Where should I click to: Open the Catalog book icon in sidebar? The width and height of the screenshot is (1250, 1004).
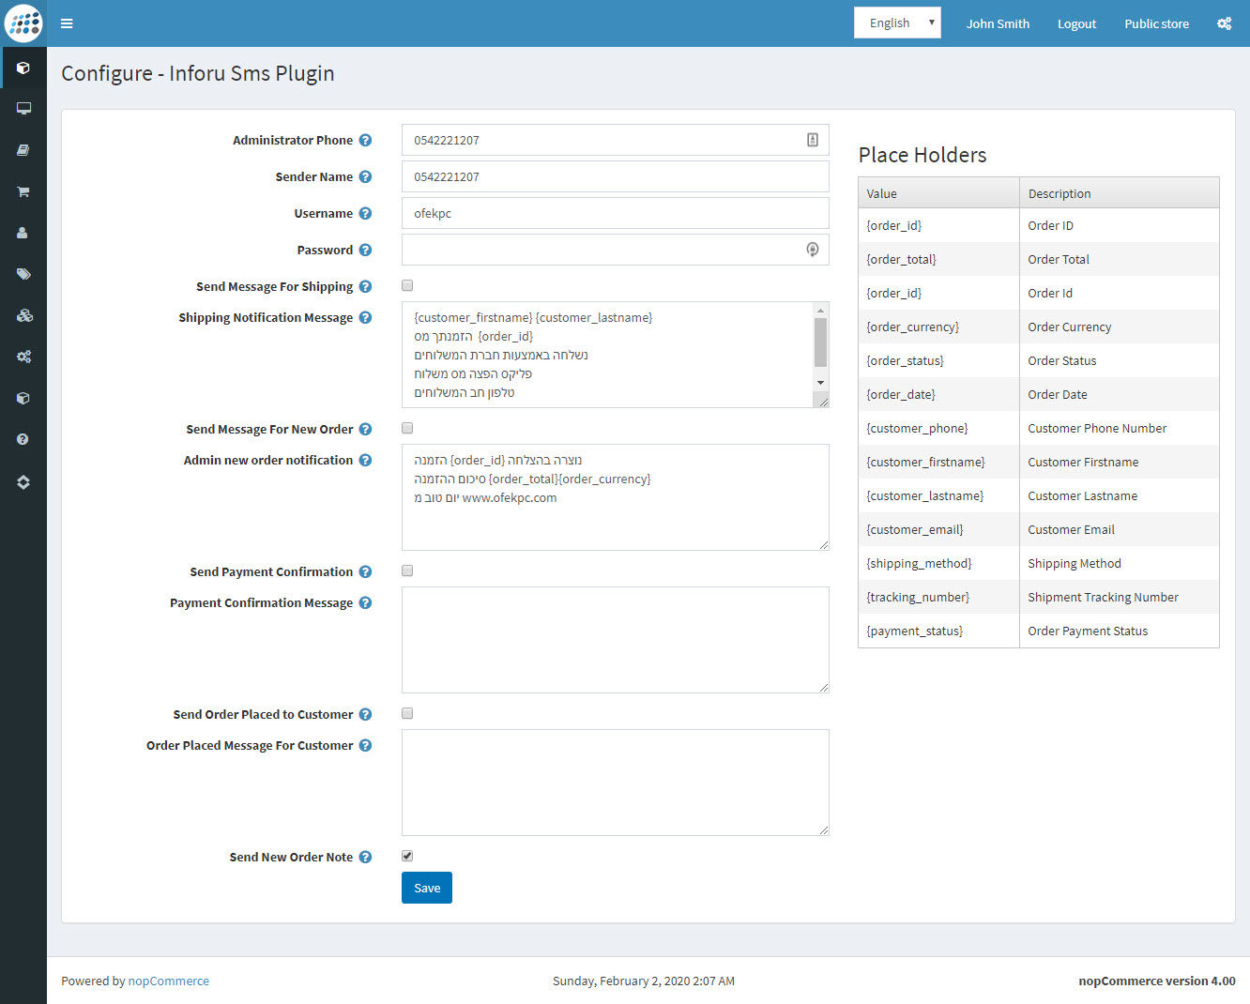(x=23, y=150)
